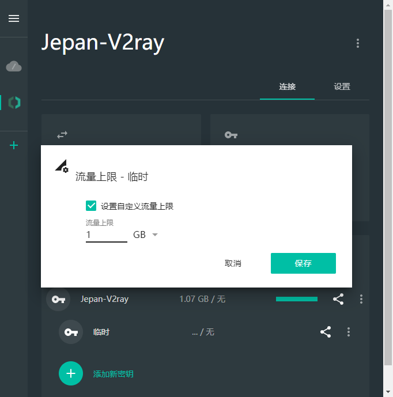The width and height of the screenshot is (393, 397).
Task: Open more options for Jepan-V2ray key
Action: 361,299
